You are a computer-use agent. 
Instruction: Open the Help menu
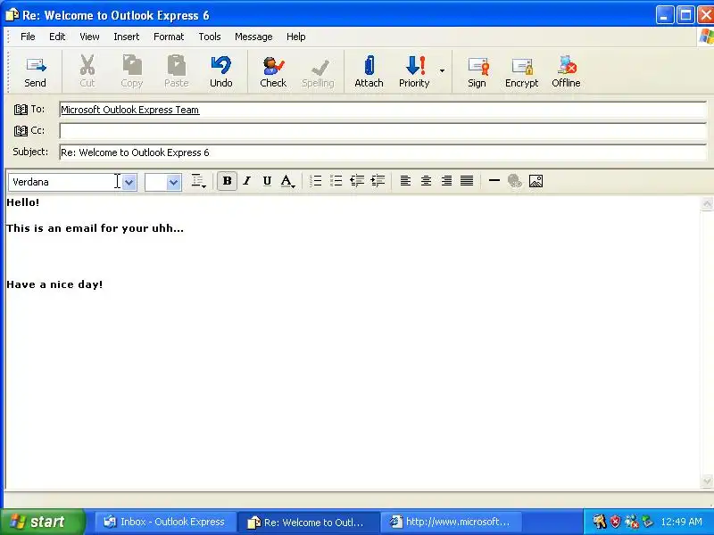[295, 37]
